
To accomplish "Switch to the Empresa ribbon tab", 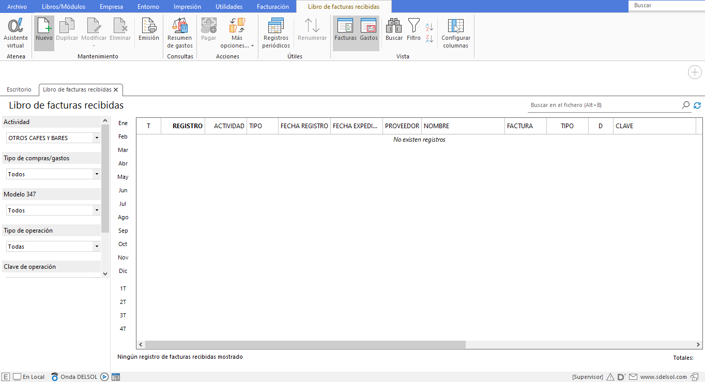I will [111, 7].
